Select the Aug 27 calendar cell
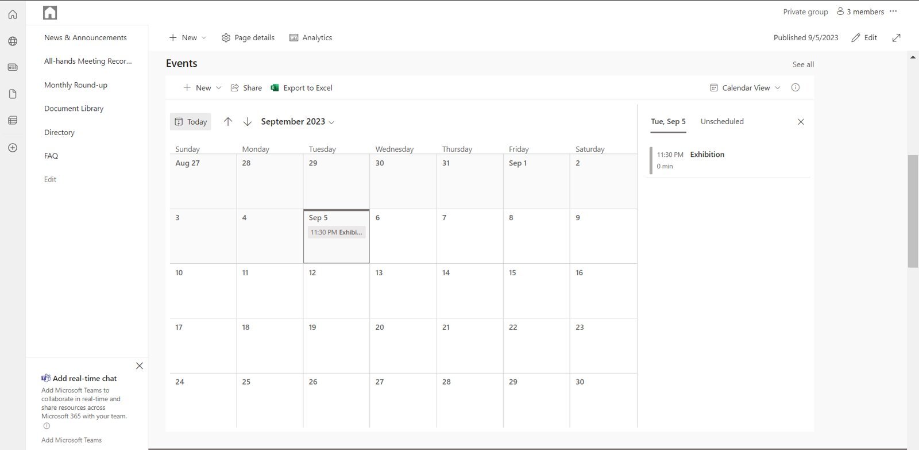This screenshot has width=919, height=450. pyautogui.click(x=203, y=181)
